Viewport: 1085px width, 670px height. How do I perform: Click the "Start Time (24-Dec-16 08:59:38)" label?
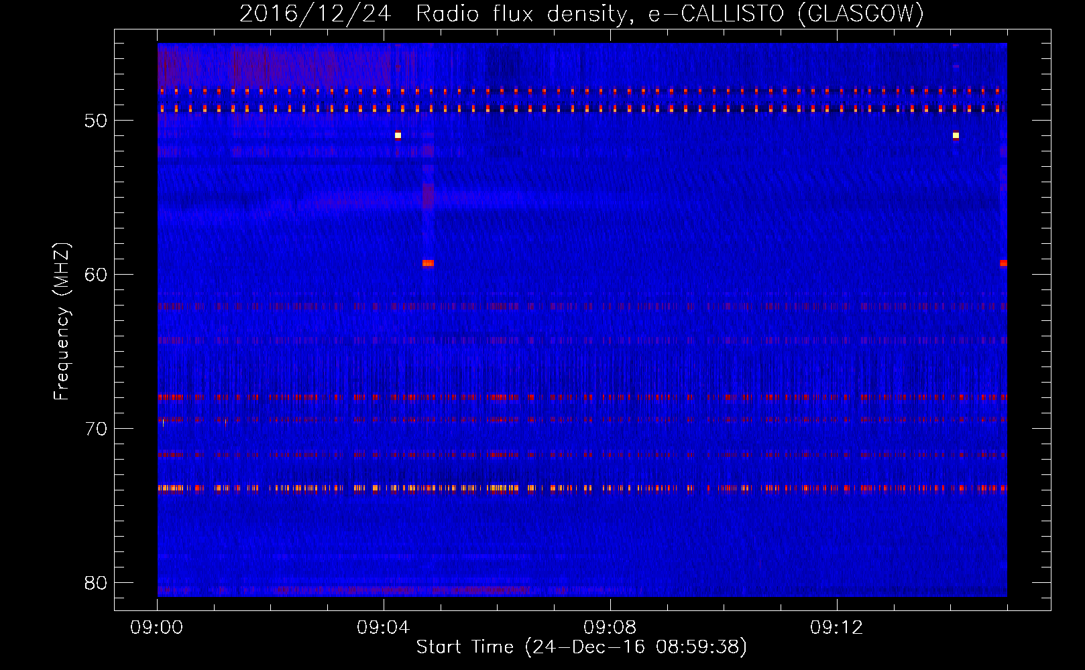(581, 647)
